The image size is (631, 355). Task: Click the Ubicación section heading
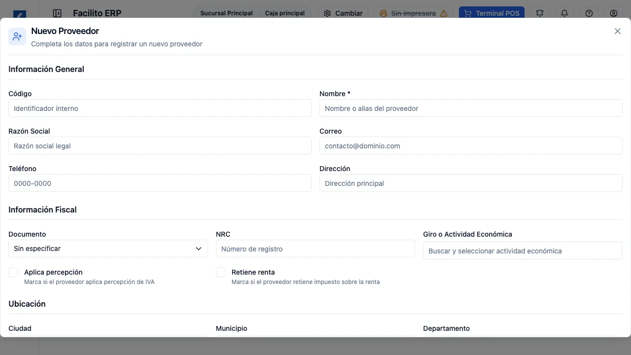coord(27,304)
